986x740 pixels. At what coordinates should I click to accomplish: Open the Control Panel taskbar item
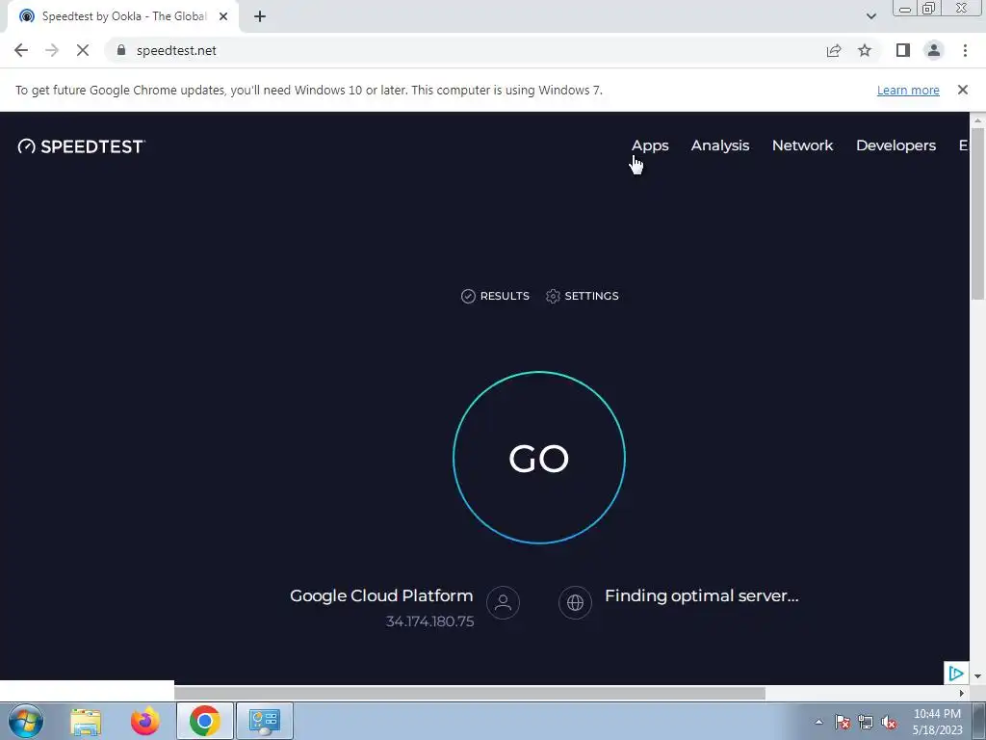click(x=264, y=721)
